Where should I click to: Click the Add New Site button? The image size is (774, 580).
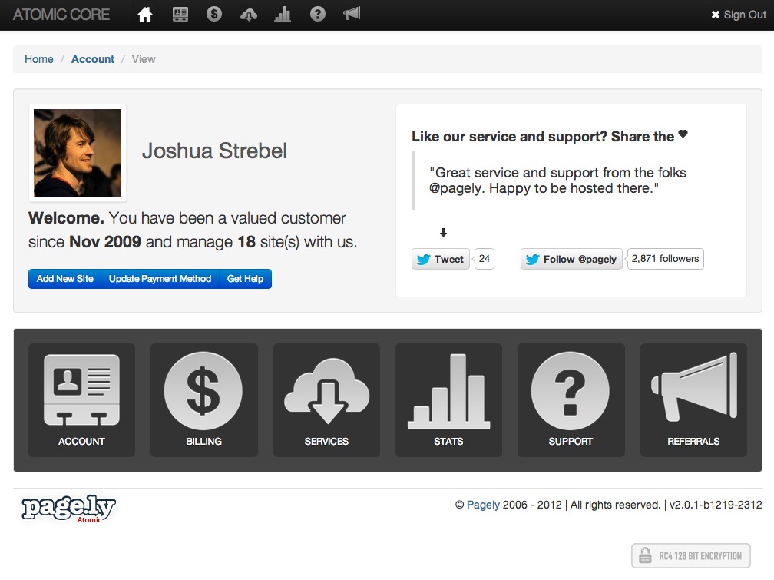coord(64,279)
